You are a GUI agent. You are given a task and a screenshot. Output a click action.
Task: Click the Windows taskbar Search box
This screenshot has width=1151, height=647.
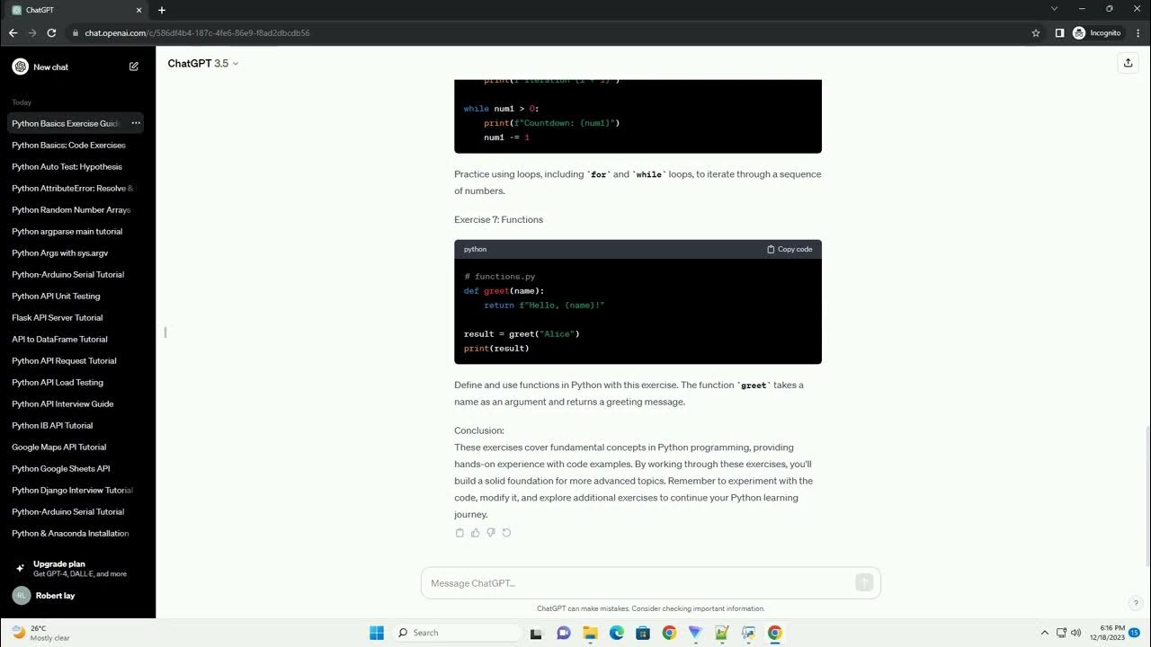pyautogui.click(x=457, y=633)
